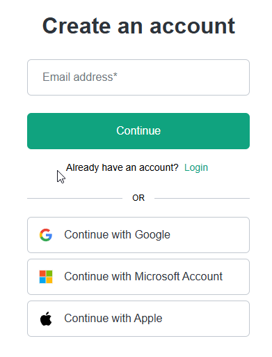Click the OR divider label
The width and height of the screenshot is (272, 357).
pos(138,198)
